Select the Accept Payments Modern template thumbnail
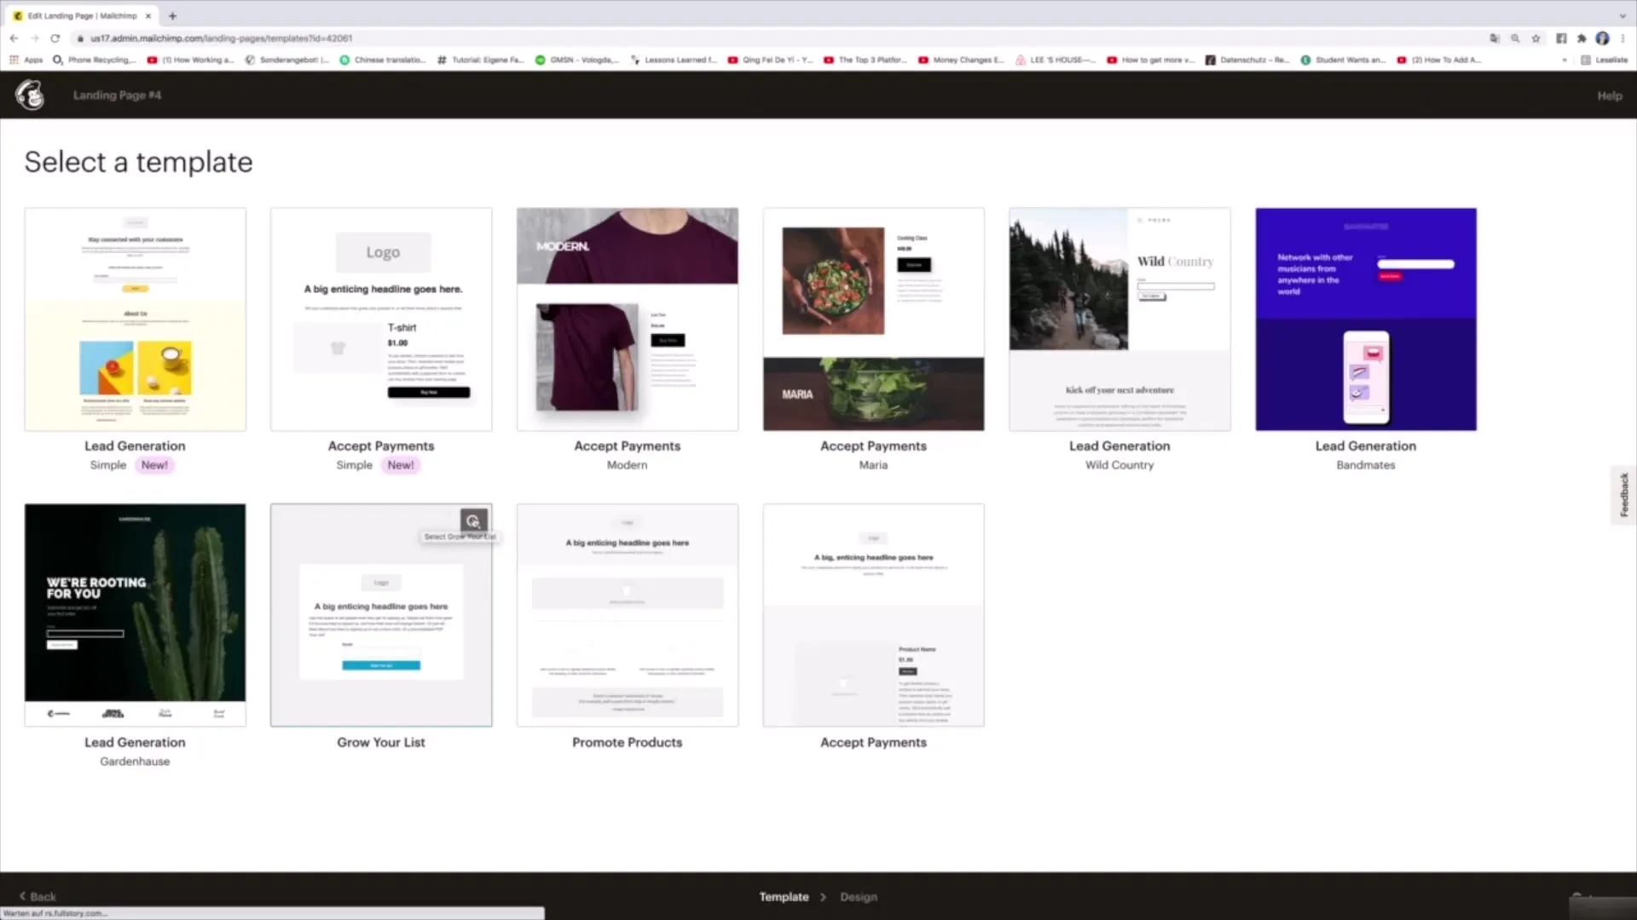The height and width of the screenshot is (920, 1637). coord(628,319)
